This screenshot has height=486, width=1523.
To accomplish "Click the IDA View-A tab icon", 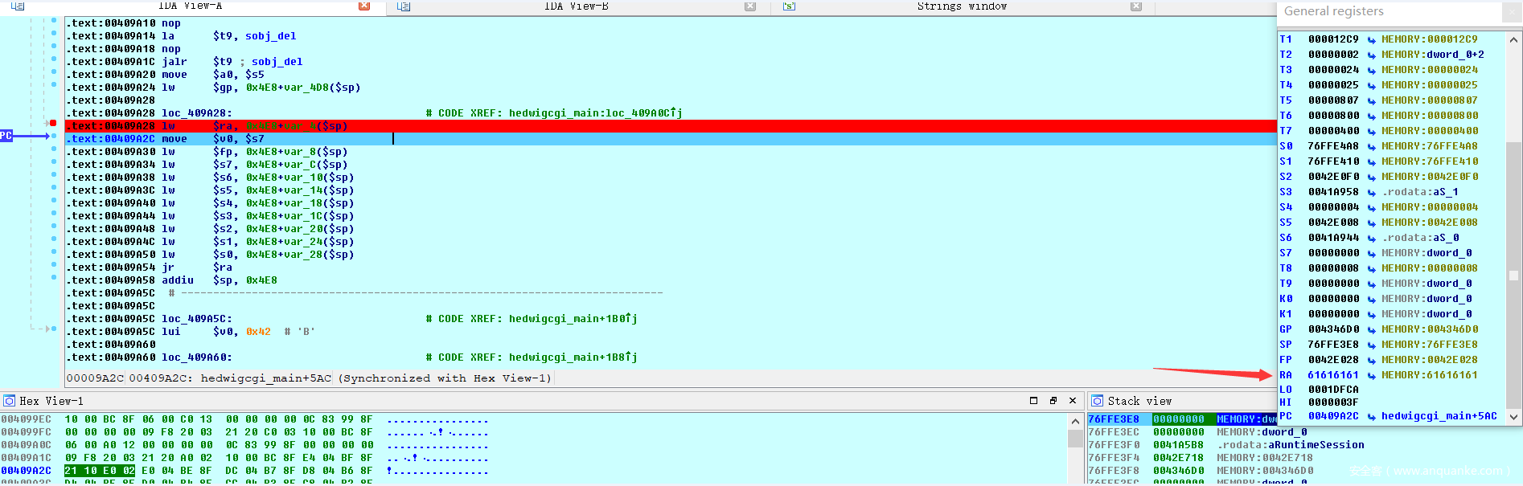I will point(18,6).
